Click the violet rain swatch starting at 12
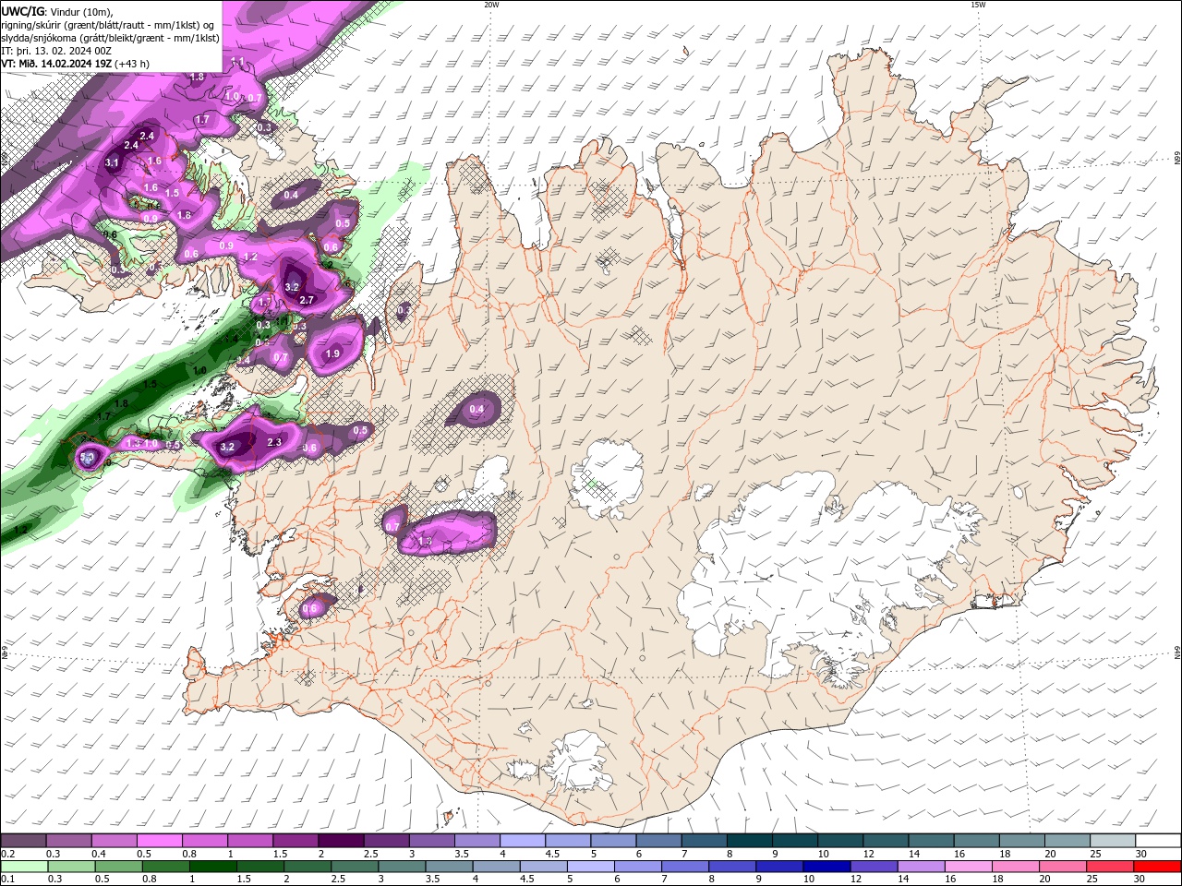Image resolution: width=1182 pixels, height=886 pixels. (x=874, y=867)
